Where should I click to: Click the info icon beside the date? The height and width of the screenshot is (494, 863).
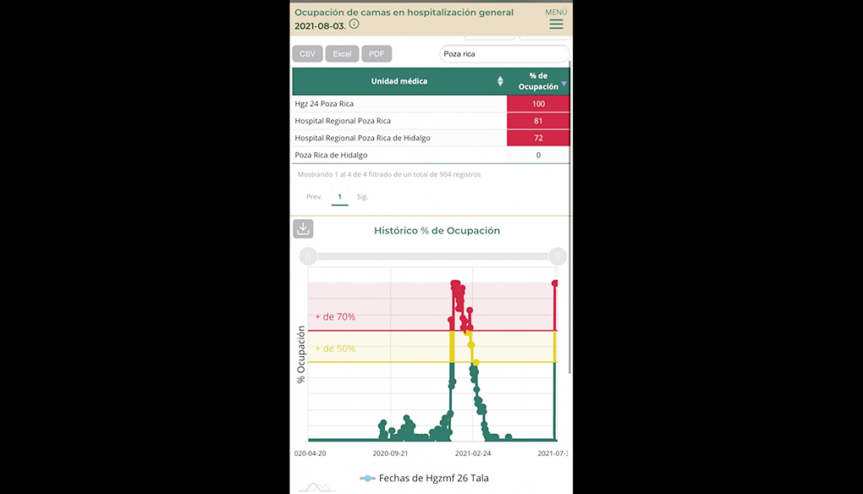355,25
